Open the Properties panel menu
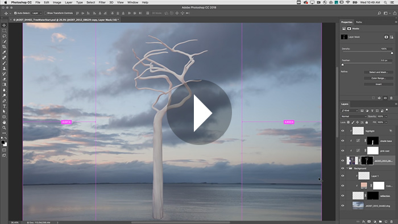This screenshot has width=398, height=224. coord(396,22)
